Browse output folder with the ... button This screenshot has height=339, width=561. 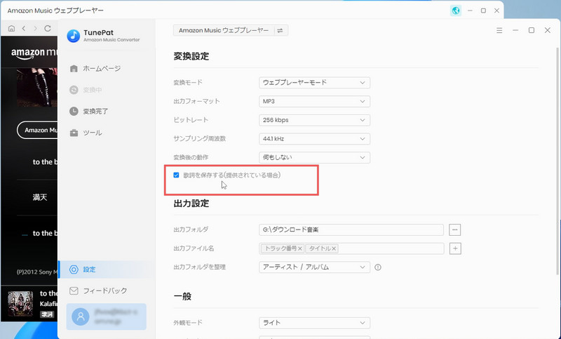[454, 230]
